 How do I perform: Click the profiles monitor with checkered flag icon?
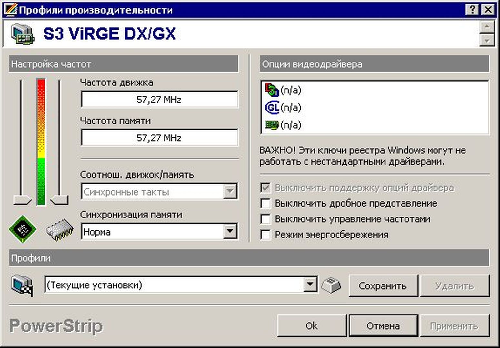click(22, 285)
